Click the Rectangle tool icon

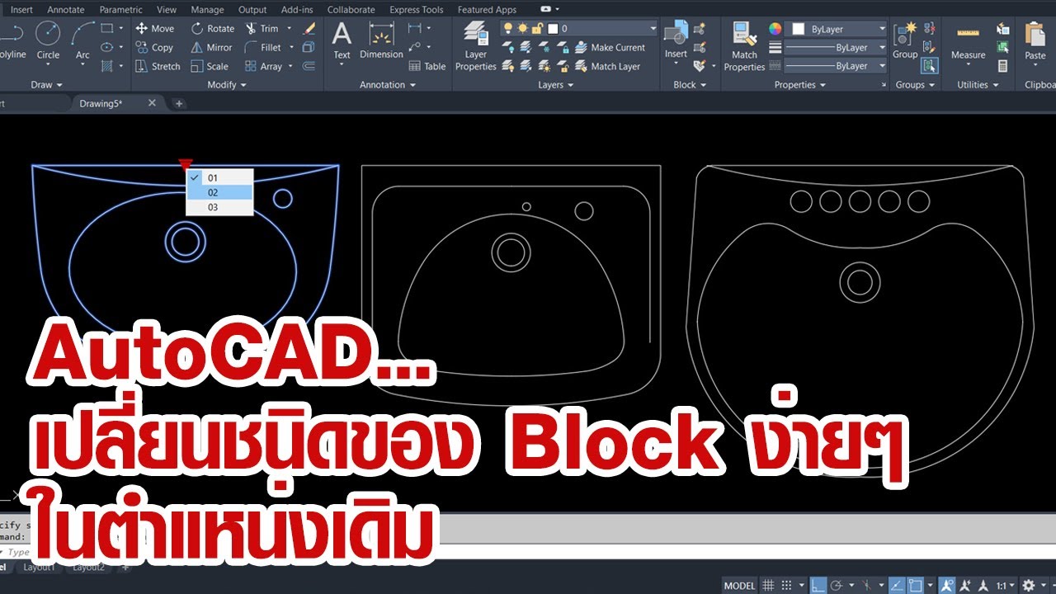(106, 28)
